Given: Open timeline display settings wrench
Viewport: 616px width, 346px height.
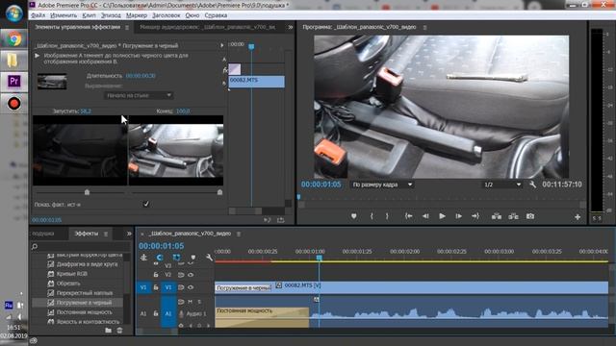Looking at the screenshot, I should click(x=209, y=258).
